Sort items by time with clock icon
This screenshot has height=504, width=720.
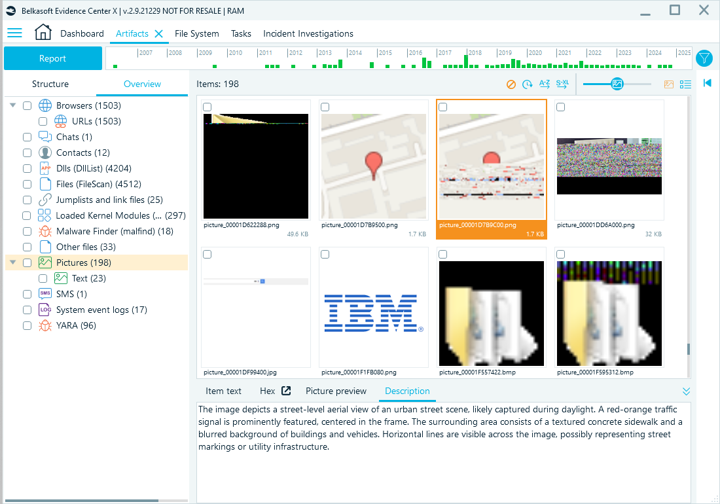coord(528,84)
